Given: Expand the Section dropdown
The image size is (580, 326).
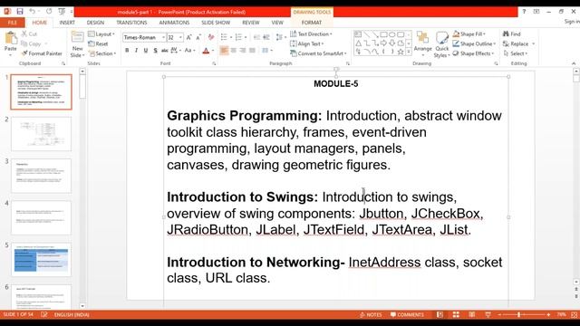Looking at the screenshot, I should [102, 53].
